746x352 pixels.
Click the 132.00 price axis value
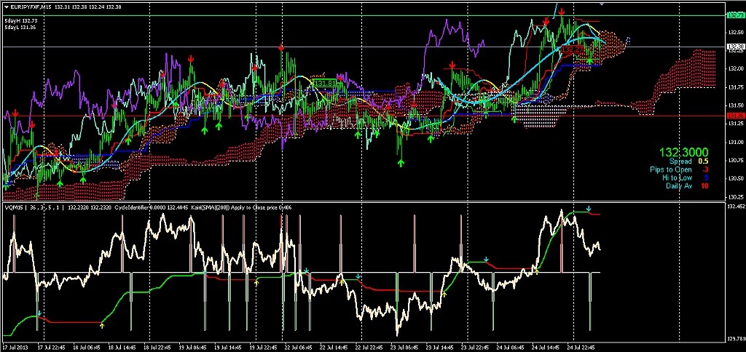pos(736,68)
